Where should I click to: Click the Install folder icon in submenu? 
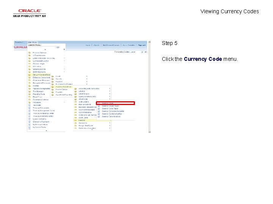coord(53,76)
